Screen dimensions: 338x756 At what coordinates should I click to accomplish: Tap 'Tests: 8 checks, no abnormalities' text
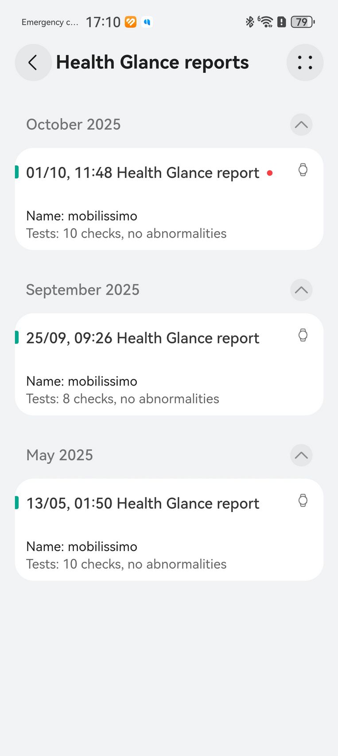point(123,399)
